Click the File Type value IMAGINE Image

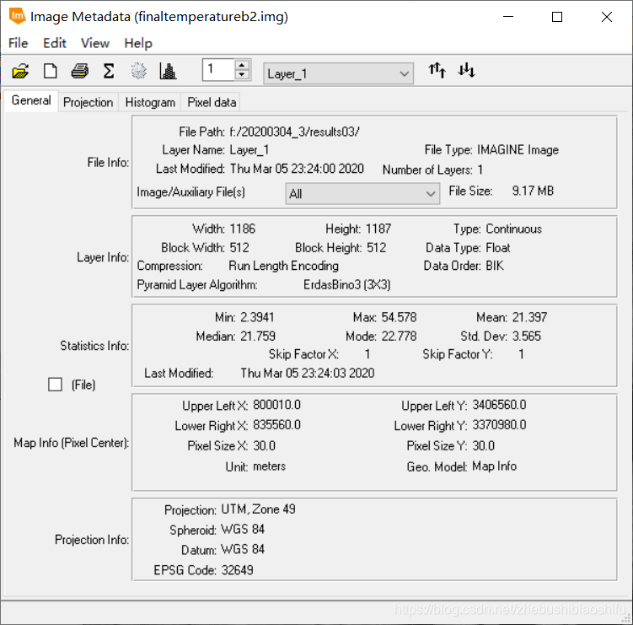pos(518,150)
